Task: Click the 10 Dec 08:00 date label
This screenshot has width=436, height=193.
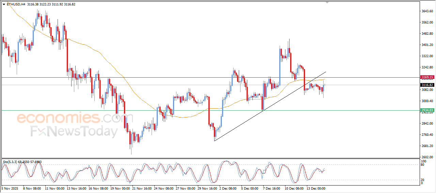Action: point(294,188)
